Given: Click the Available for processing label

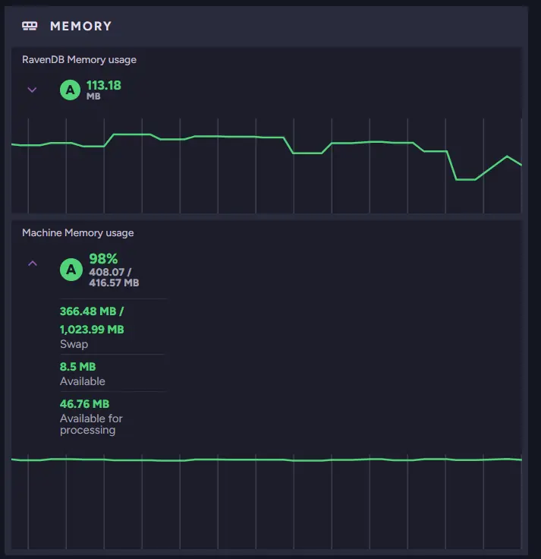Looking at the screenshot, I should [x=91, y=424].
